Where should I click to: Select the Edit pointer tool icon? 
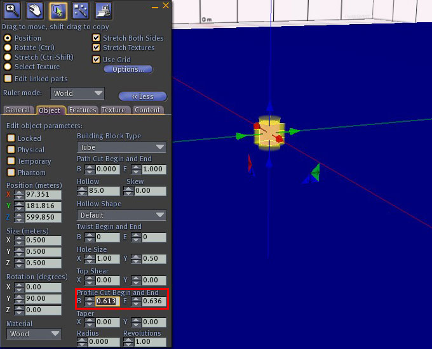58,11
